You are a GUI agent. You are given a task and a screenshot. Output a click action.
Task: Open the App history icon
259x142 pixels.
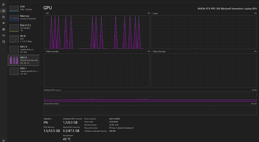point(3,17)
